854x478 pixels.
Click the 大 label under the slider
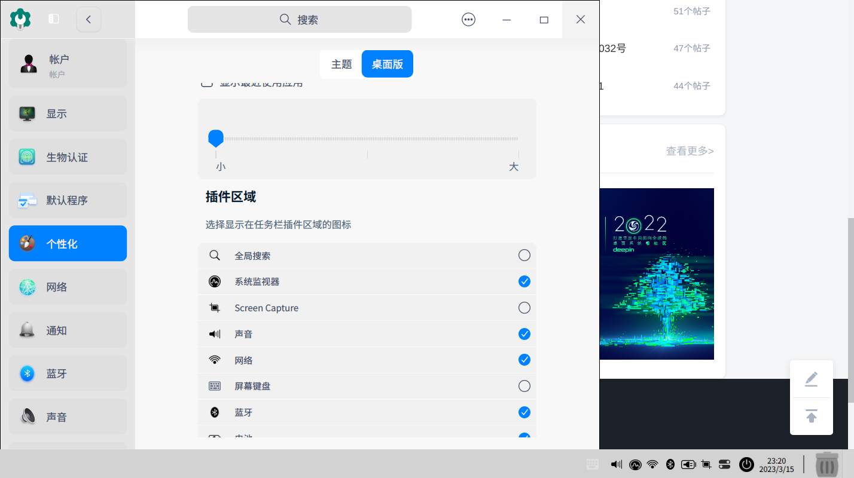514,167
